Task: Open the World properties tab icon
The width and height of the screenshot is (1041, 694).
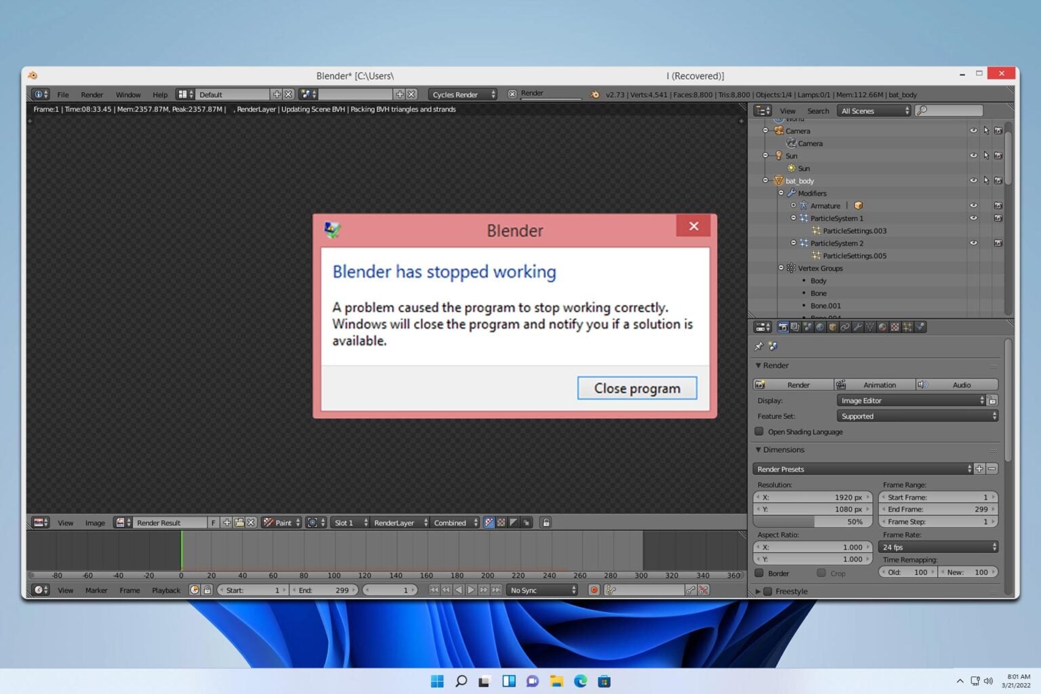Action: click(x=820, y=327)
